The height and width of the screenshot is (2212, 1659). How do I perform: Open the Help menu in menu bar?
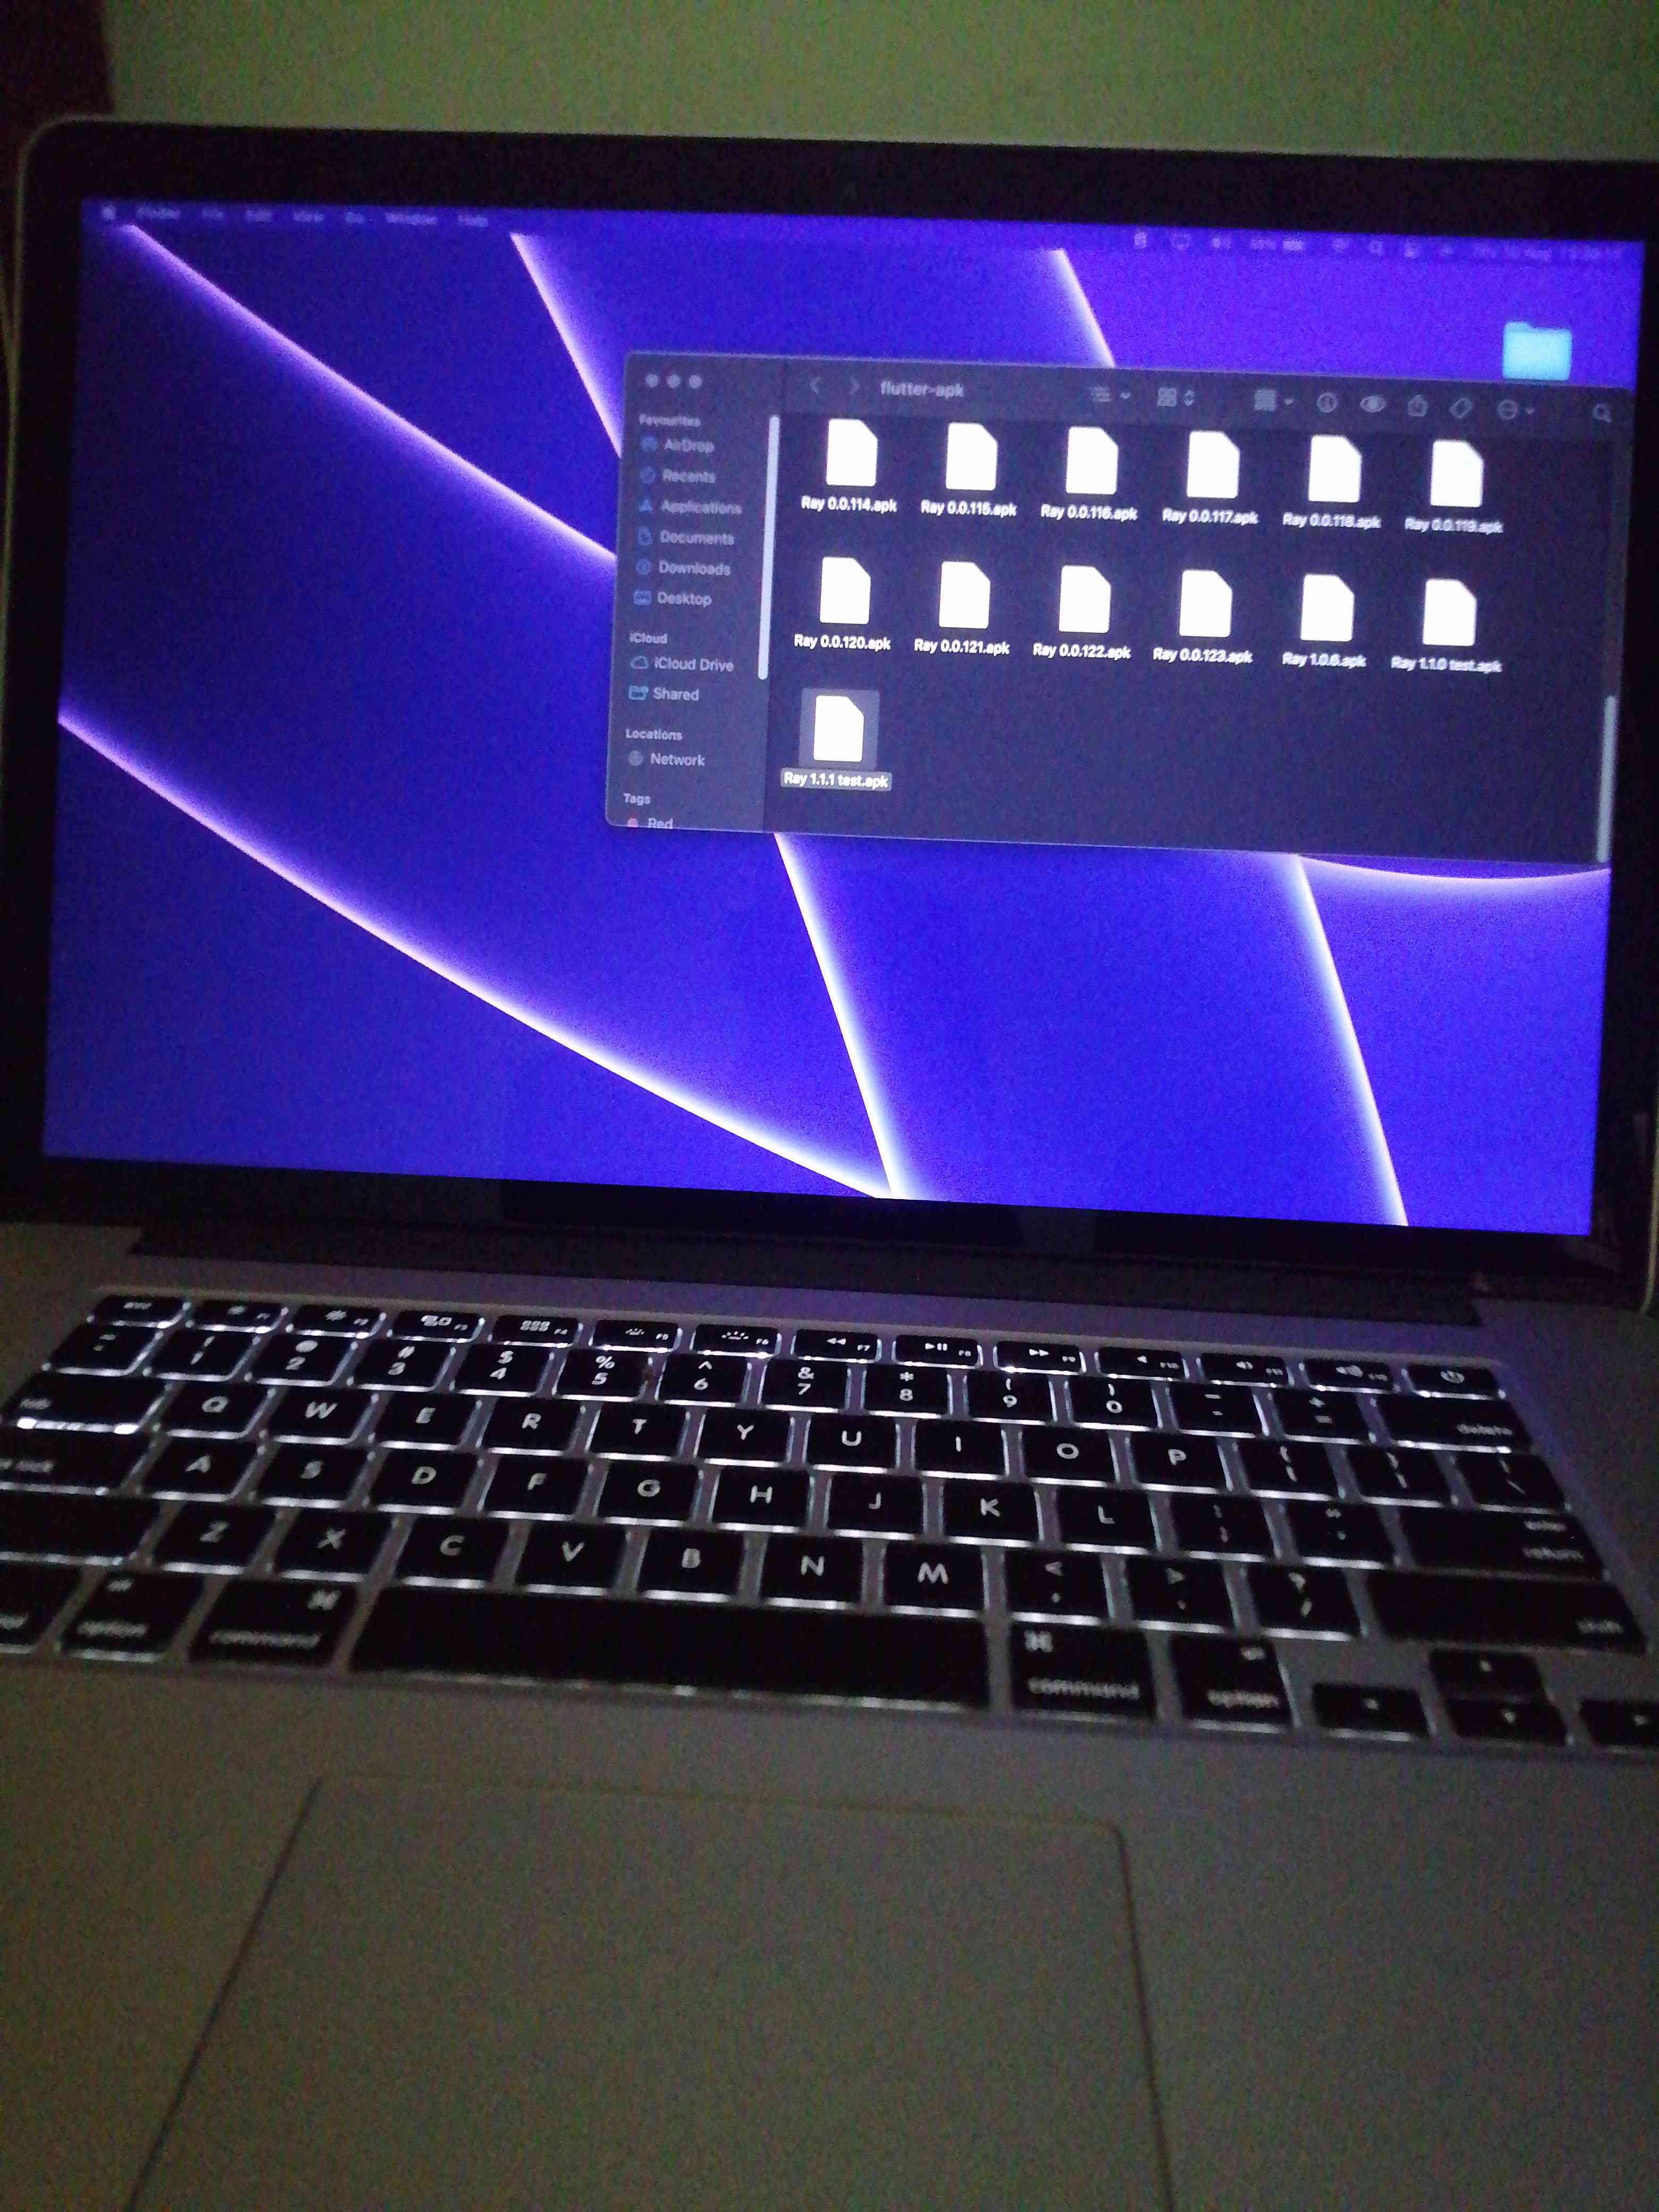[472, 220]
